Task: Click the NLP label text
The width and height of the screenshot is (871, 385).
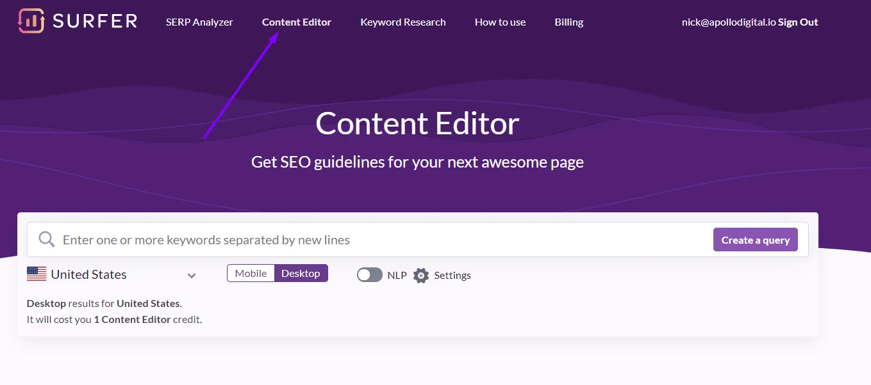Action: [x=397, y=276]
